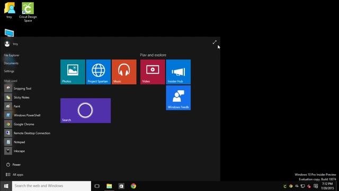Open the Action Center notifications icon
Screen dimensions: 339x191
[x=316, y=186]
